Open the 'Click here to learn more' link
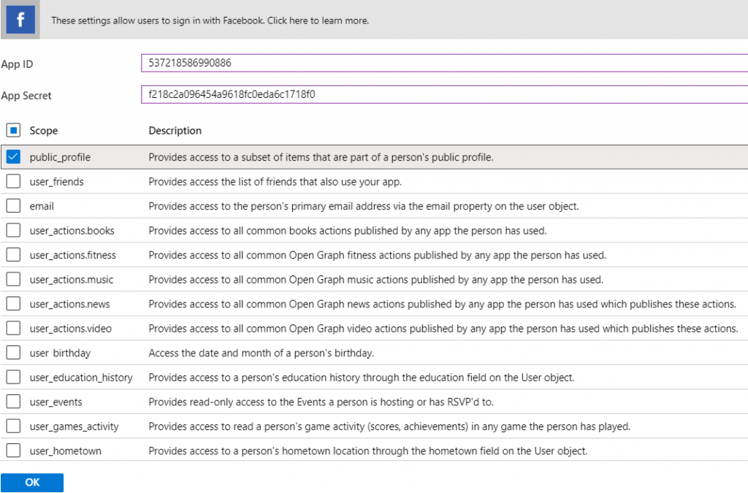This screenshot has width=748, height=493. [x=318, y=20]
